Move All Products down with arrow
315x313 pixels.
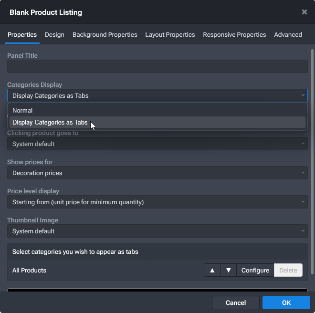pyautogui.click(x=228, y=270)
